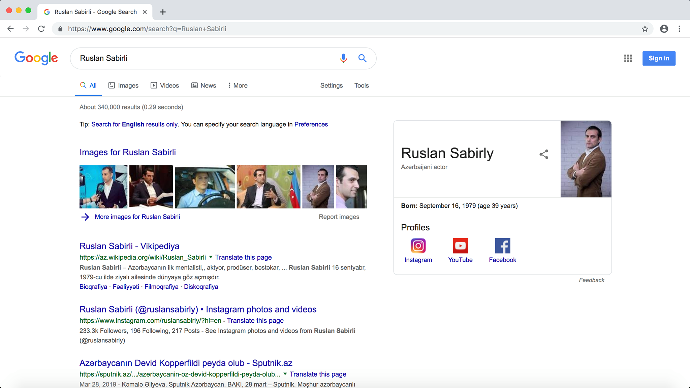Expand the dropdown arrow next to sputnik.az URL

coord(285,374)
